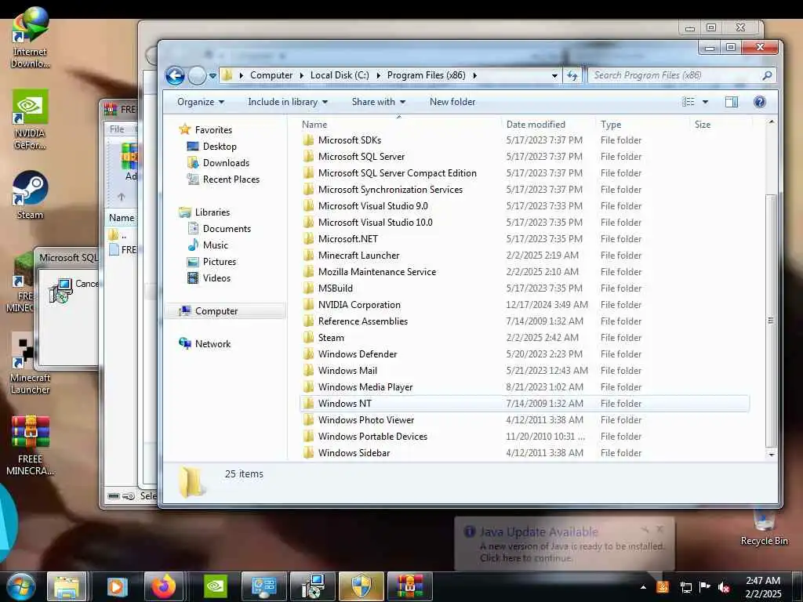Open the Pictures library
The height and width of the screenshot is (602, 803).
coord(220,262)
